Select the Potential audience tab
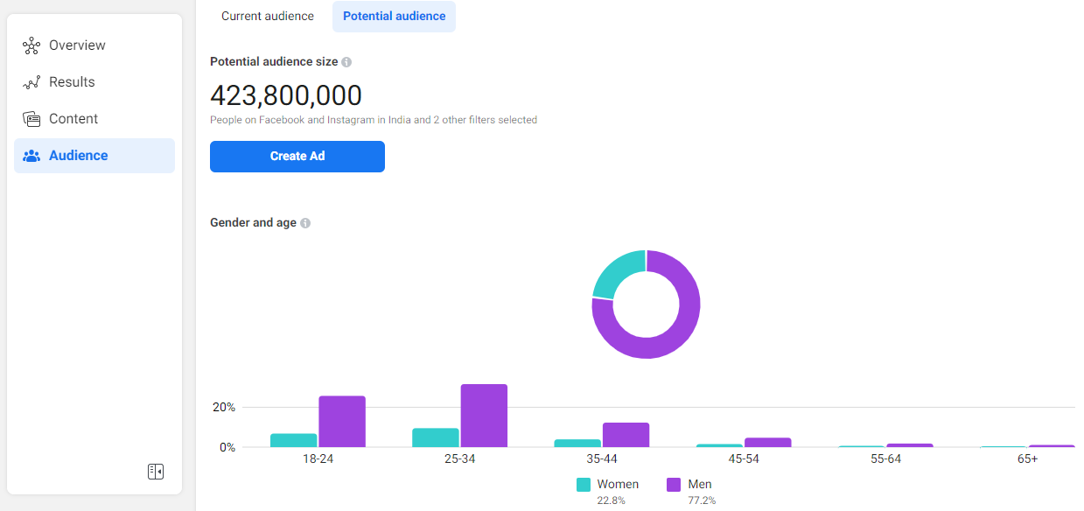Image resolution: width=1084 pixels, height=511 pixels. point(394,17)
